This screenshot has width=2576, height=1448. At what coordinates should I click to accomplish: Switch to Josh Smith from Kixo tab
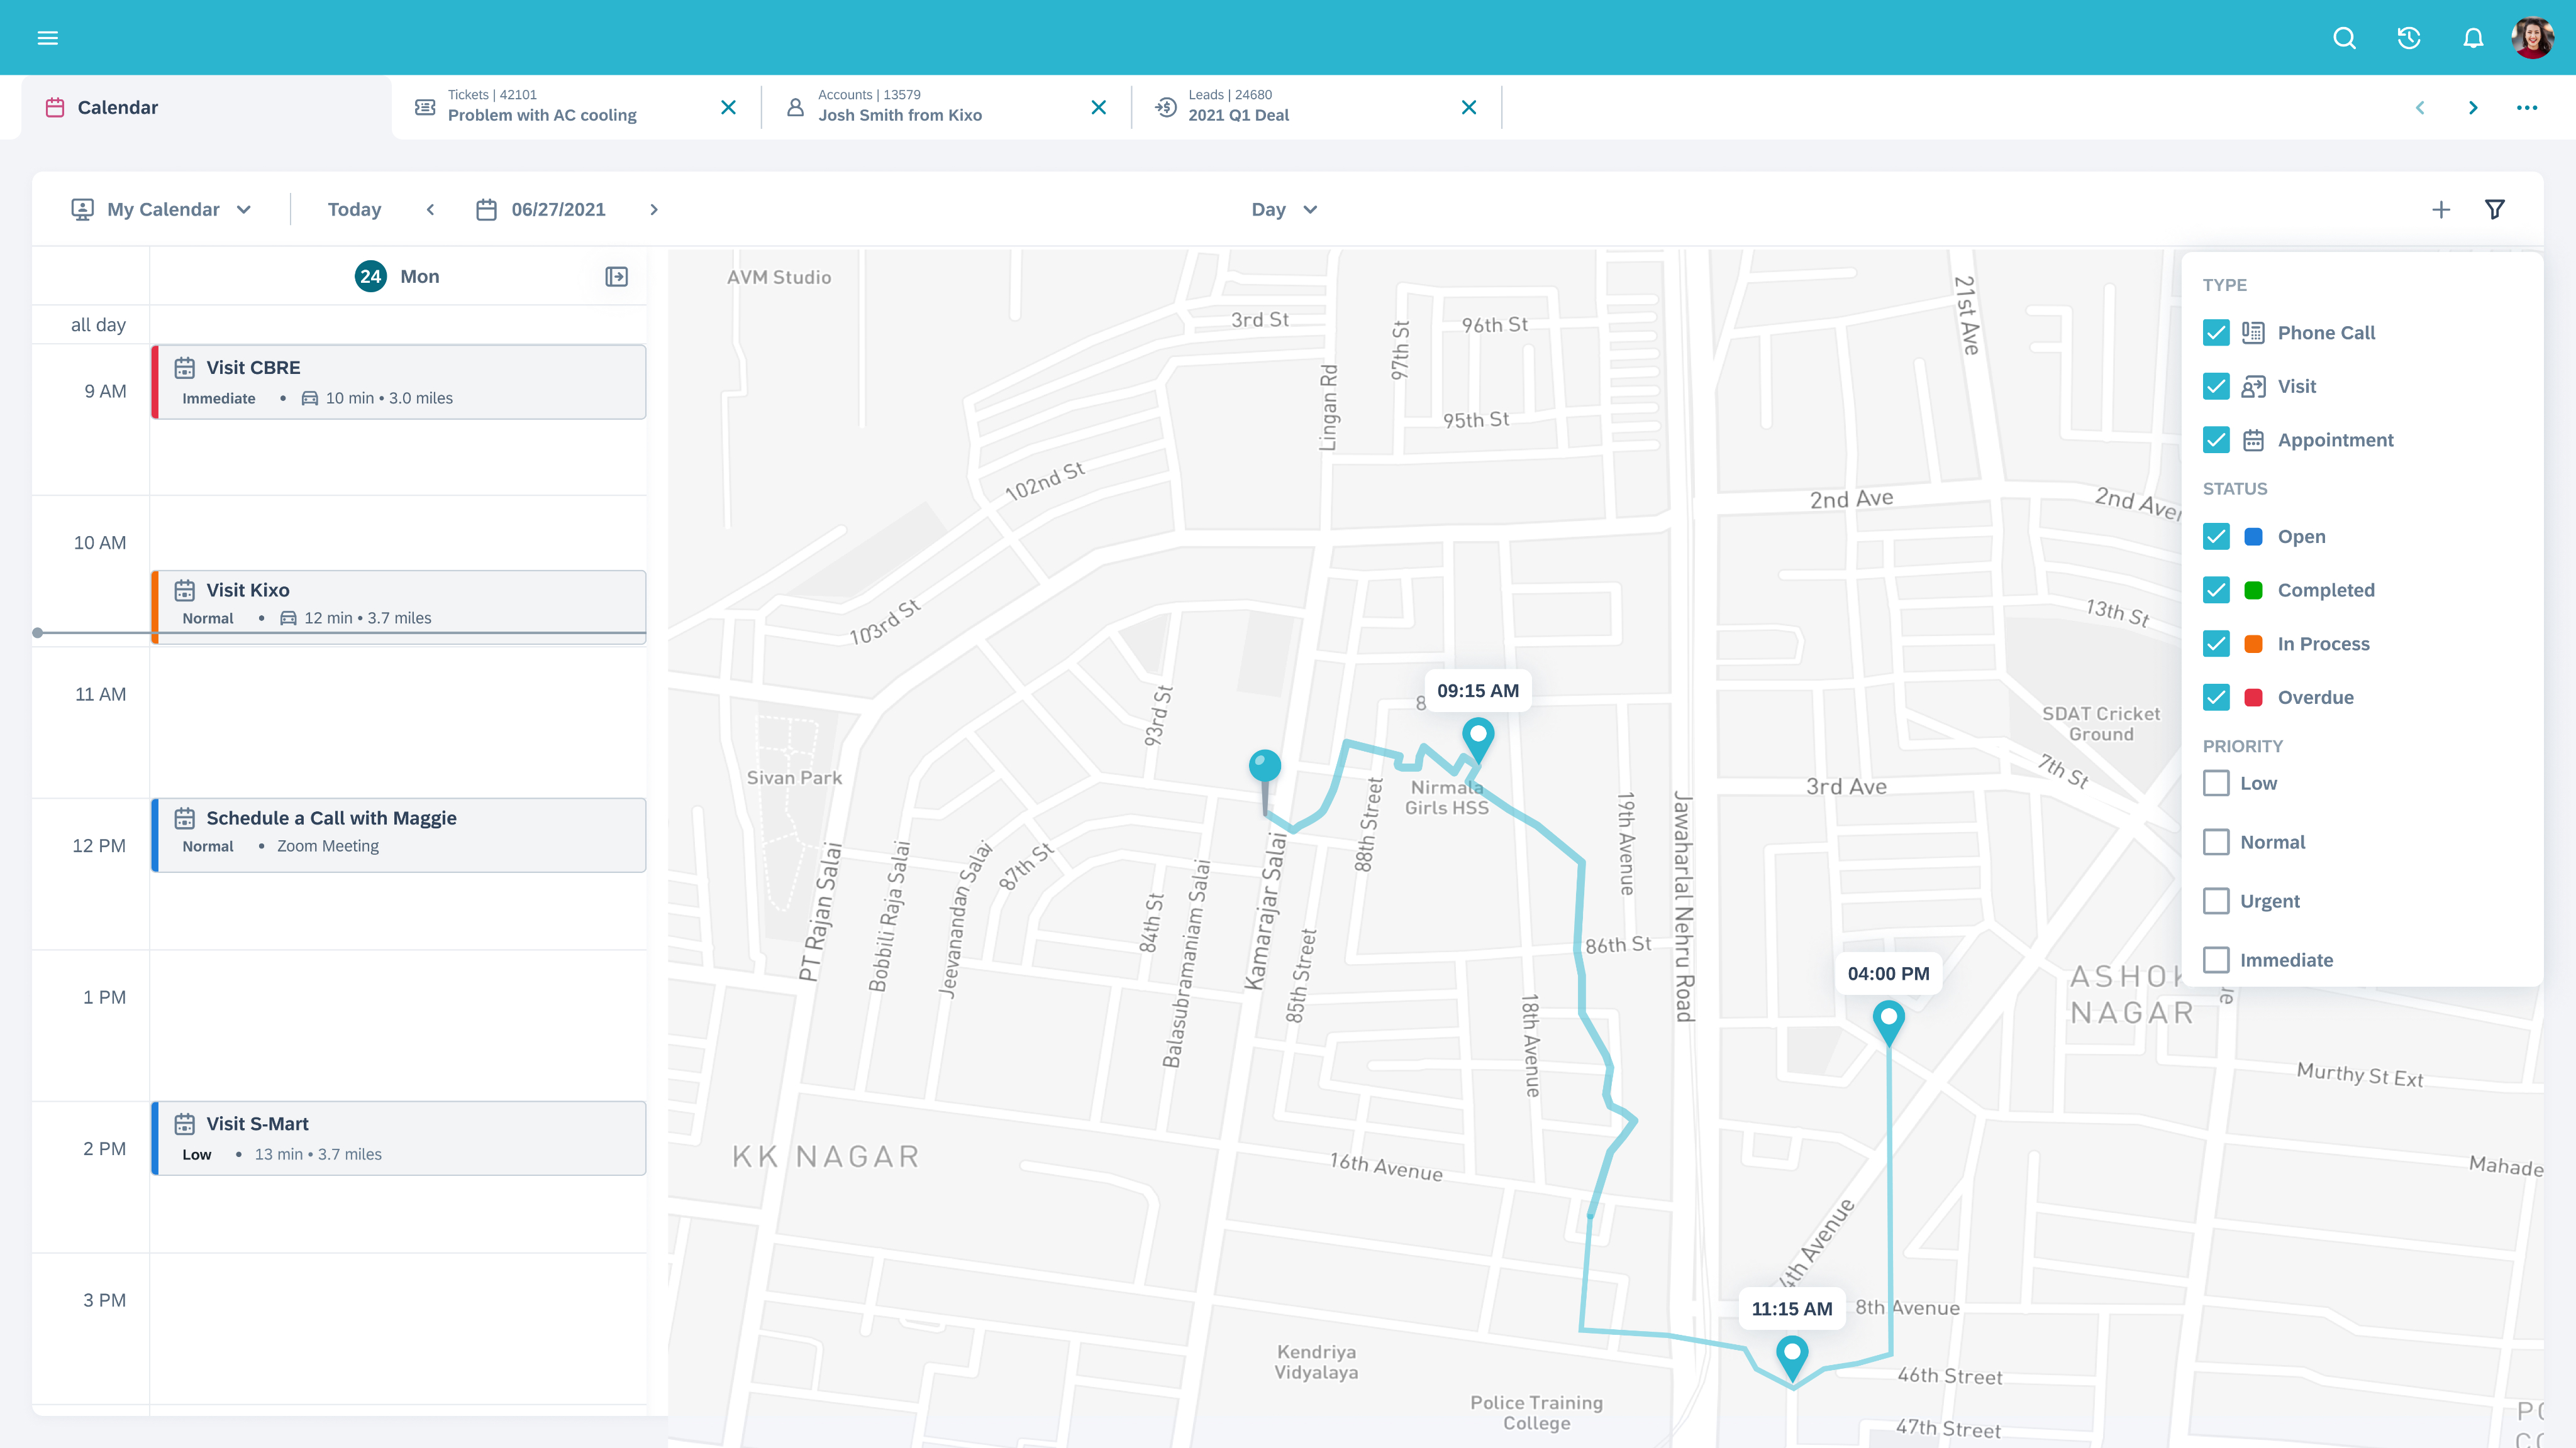click(899, 107)
